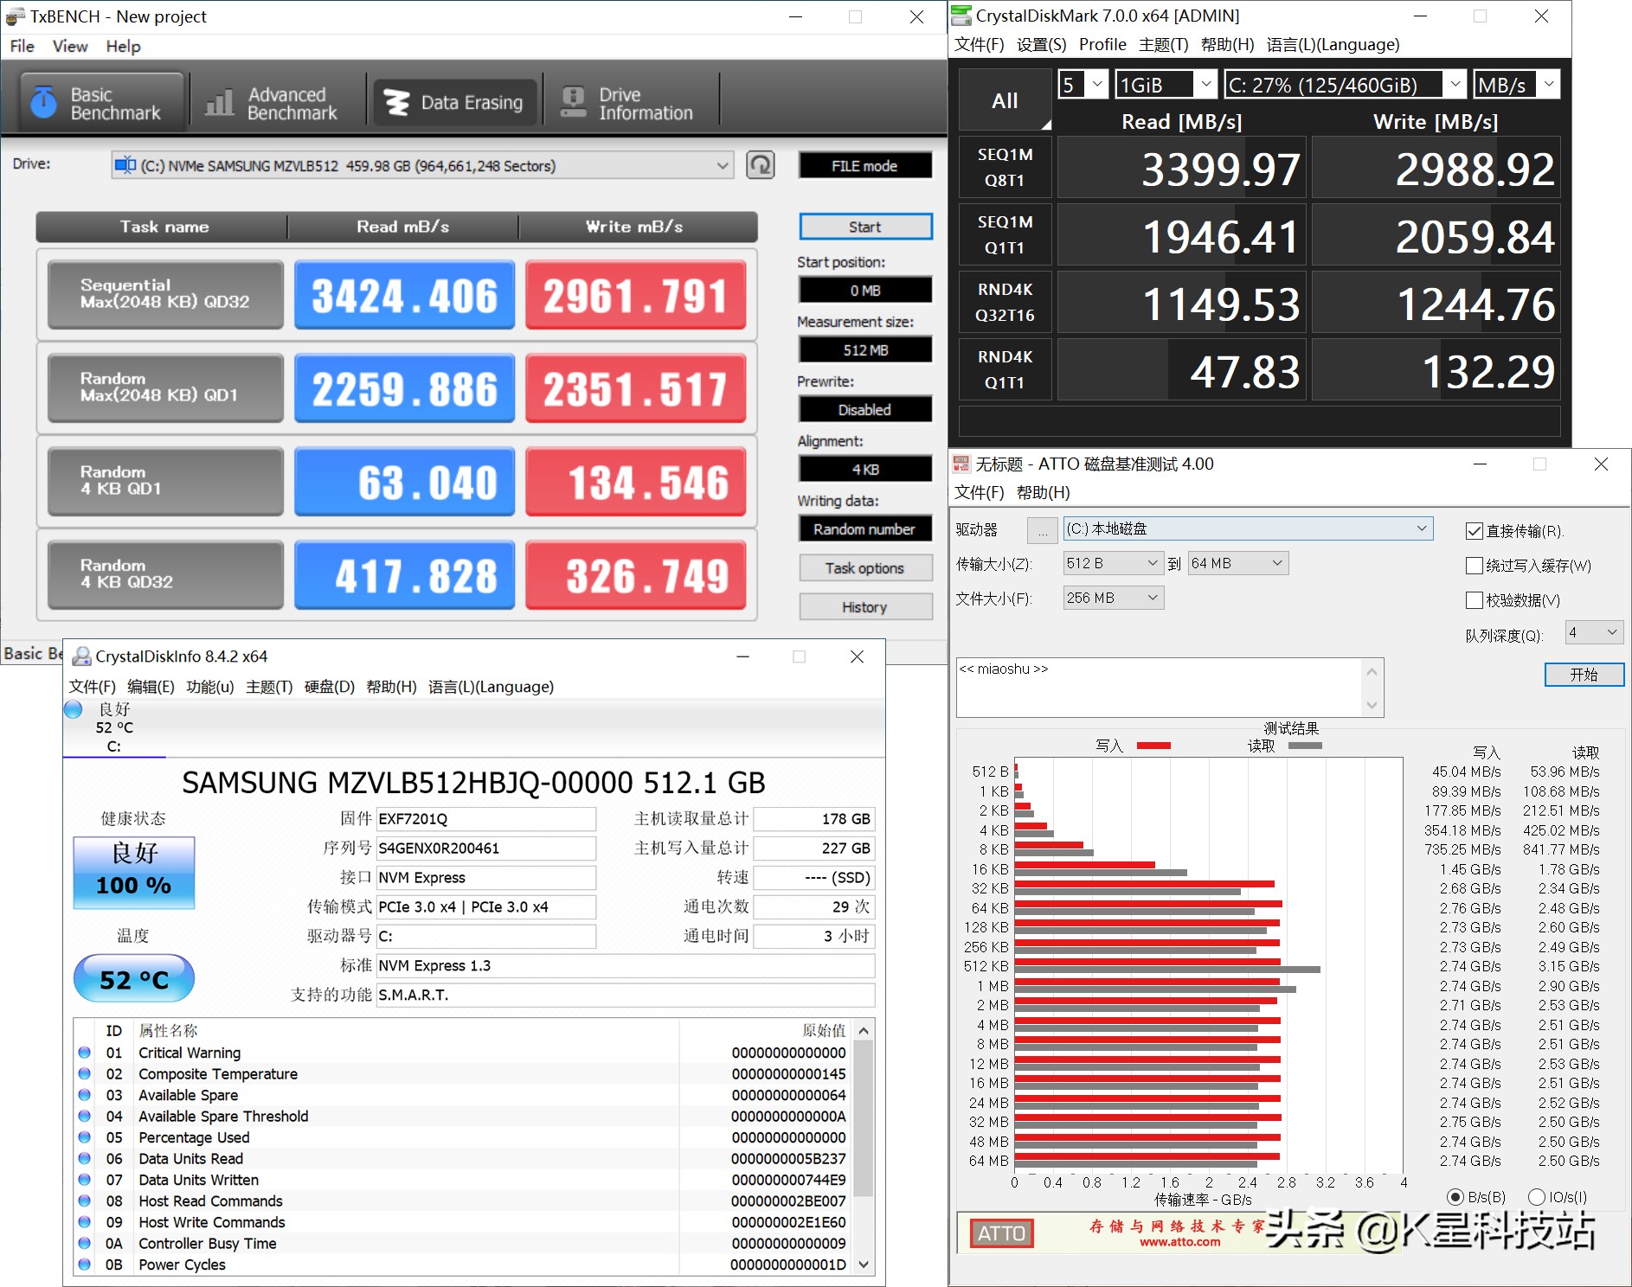This screenshot has width=1632, height=1287.
Task: Click the ATTO drive browse button
Action: coord(1042,529)
